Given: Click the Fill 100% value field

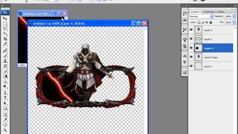Looking at the screenshot, I should click(x=228, y=22).
